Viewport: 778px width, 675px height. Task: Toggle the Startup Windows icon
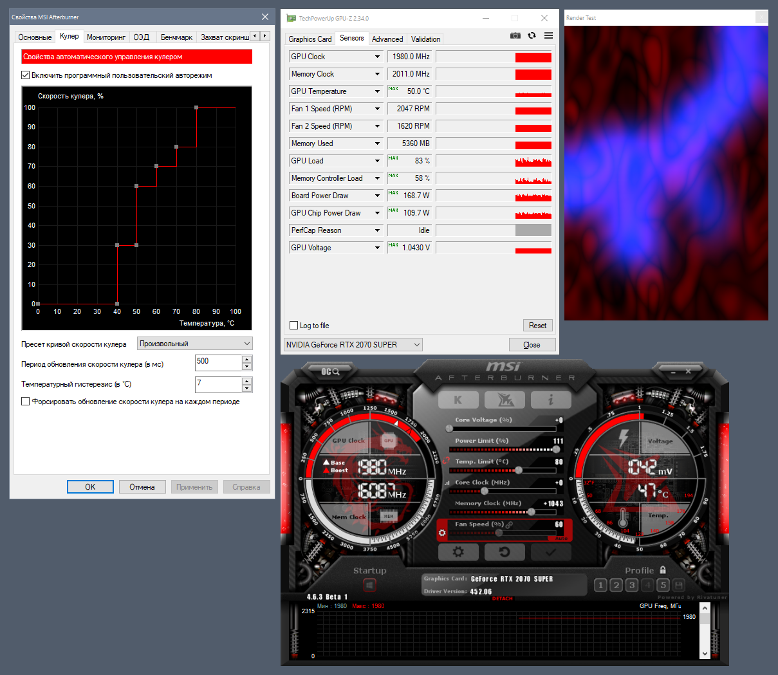[x=369, y=585]
